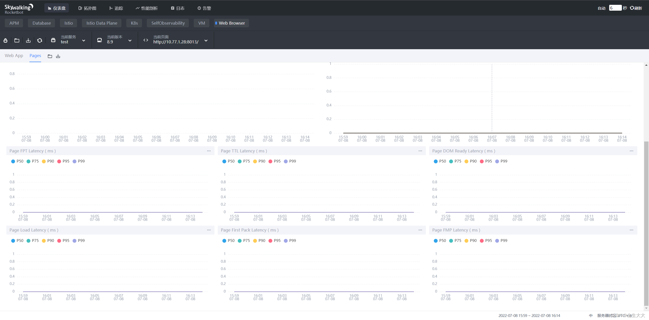Image resolution: width=649 pixels, height=320 pixels.
Task: Open the 仪表盘 dashboard menu
Action: (57, 8)
